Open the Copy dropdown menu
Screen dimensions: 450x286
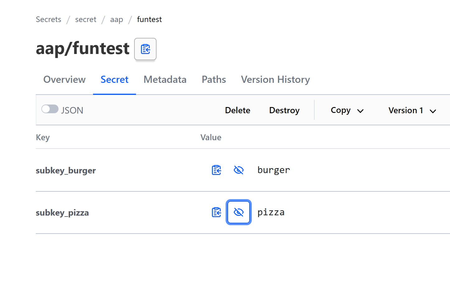click(347, 110)
